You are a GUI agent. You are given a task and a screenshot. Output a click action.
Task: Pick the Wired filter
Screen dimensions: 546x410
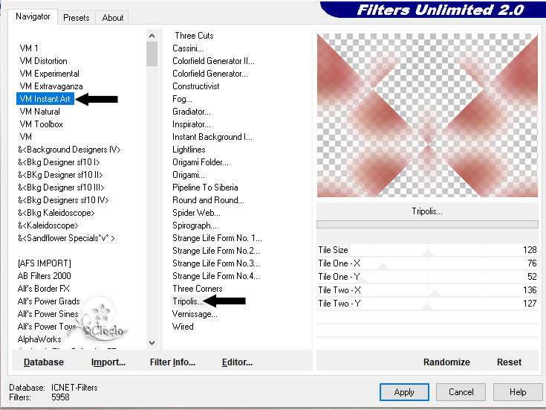[x=183, y=326]
